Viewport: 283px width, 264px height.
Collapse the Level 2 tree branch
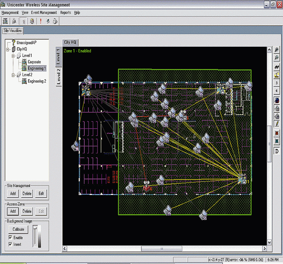(x=13, y=75)
